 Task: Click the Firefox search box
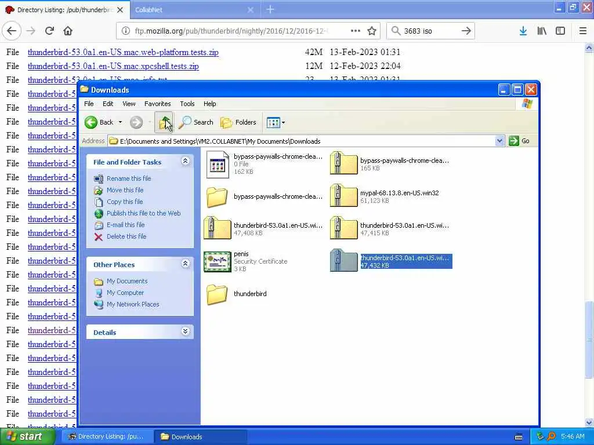click(x=430, y=31)
